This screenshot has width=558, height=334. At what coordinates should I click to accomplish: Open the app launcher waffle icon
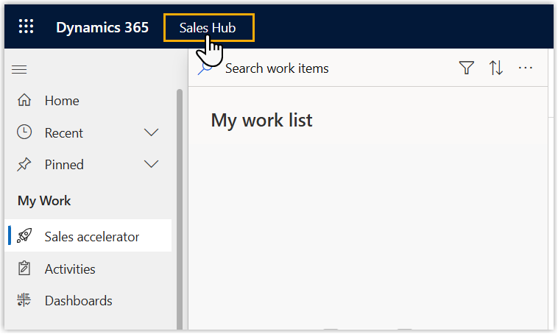pyautogui.click(x=26, y=27)
